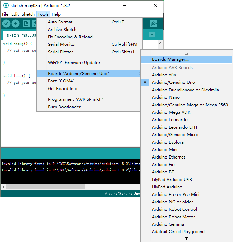Image resolution: width=233 pixels, height=242 pixels.
Task: Open Serial Monitor from Tools menu
Action: pos(89,44)
